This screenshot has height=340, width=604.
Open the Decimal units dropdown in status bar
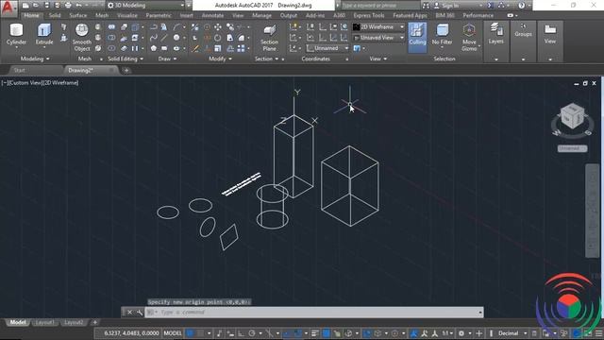point(512,333)
